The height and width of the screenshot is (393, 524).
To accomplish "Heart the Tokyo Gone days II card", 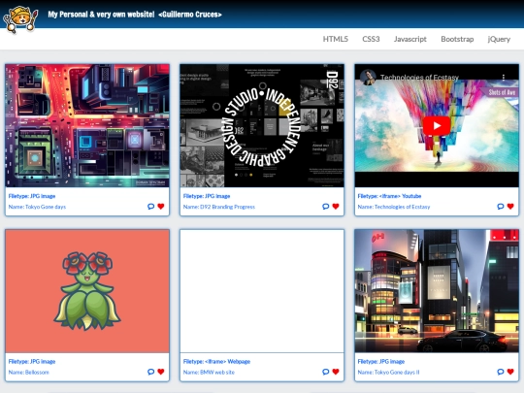I will [510, 372].
